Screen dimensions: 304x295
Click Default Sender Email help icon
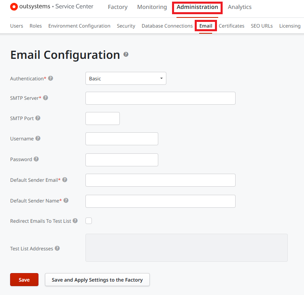(x=65, y=180)
